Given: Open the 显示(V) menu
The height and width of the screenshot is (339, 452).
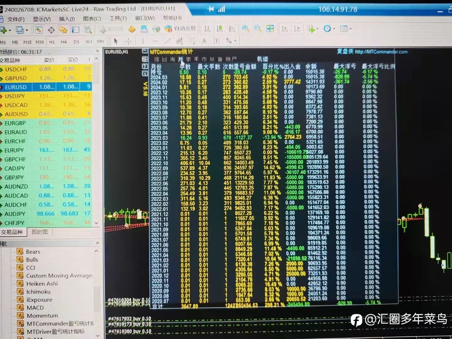Looking at the screenshot, I should (42, 19).
